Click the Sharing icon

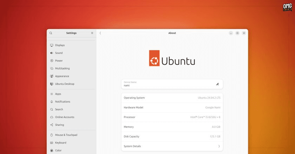[52, 125]
